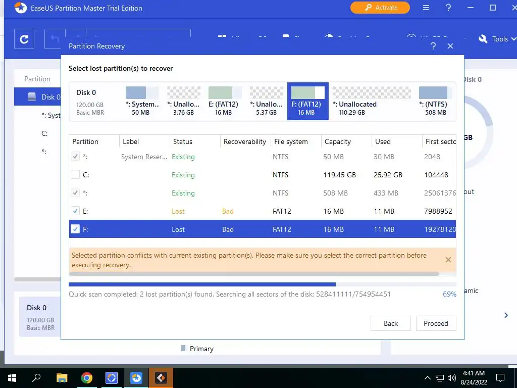Select C: in the main window list
The image size is (517, 388).
(x=44, y=133)
